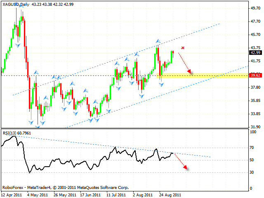This screenshot has height=198, width=264.
Task: Click the red arrowhead in the RSI panel
Action: click(x=186, y=167)
